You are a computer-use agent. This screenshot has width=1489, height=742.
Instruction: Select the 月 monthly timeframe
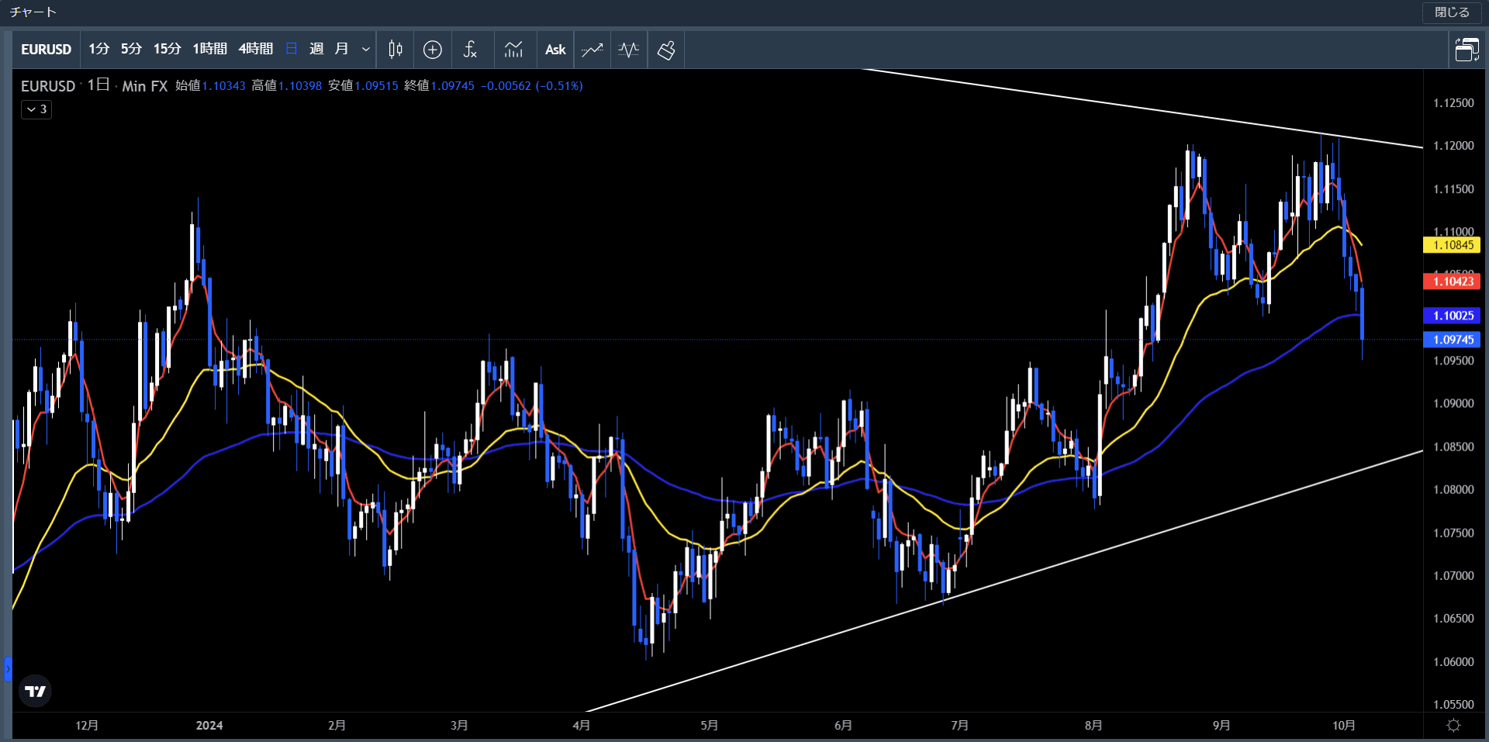pos(341,49)
